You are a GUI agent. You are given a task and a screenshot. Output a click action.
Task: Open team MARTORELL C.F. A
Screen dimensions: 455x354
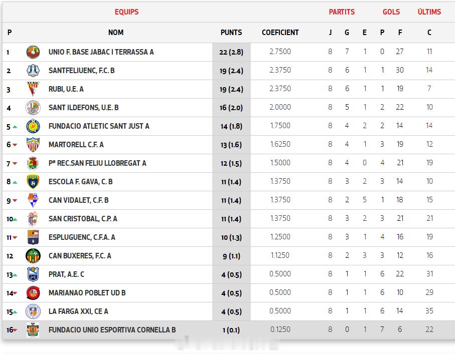tap(76, 145)
